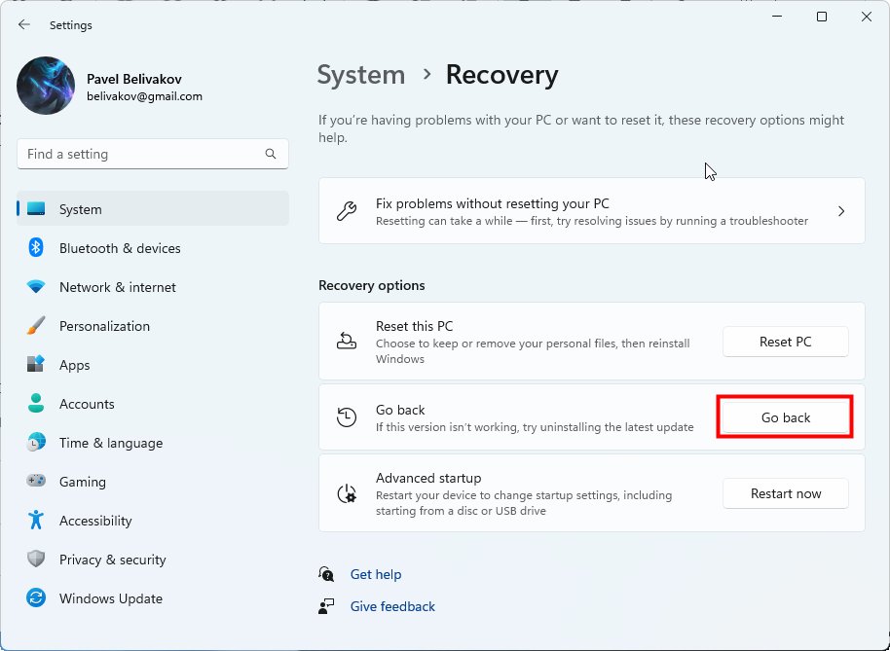Click the Reset this PC icon
The width and height of the screenshot is (890, 651).
[347, 341]
